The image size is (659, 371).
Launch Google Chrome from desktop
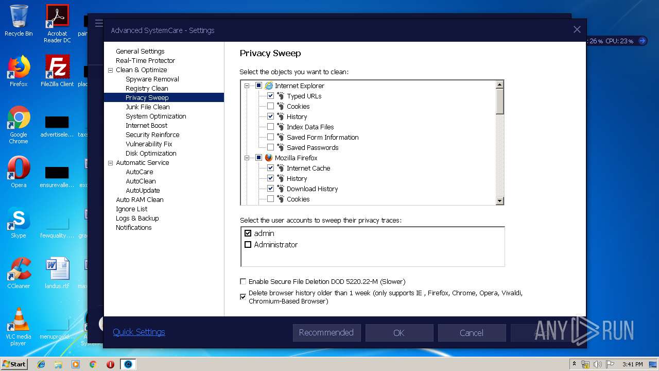coord(19,125)
